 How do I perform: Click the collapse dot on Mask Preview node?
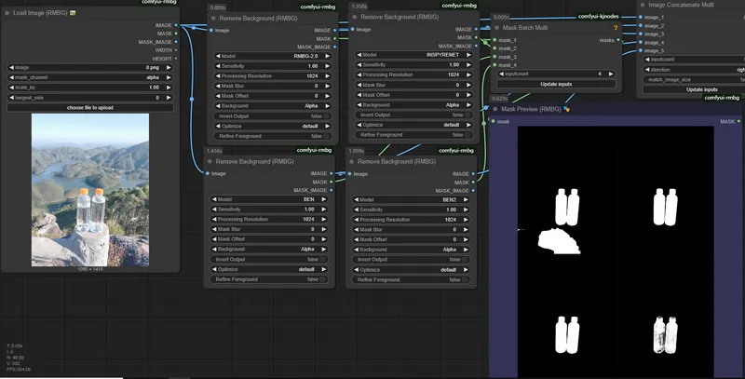point(495,109)
